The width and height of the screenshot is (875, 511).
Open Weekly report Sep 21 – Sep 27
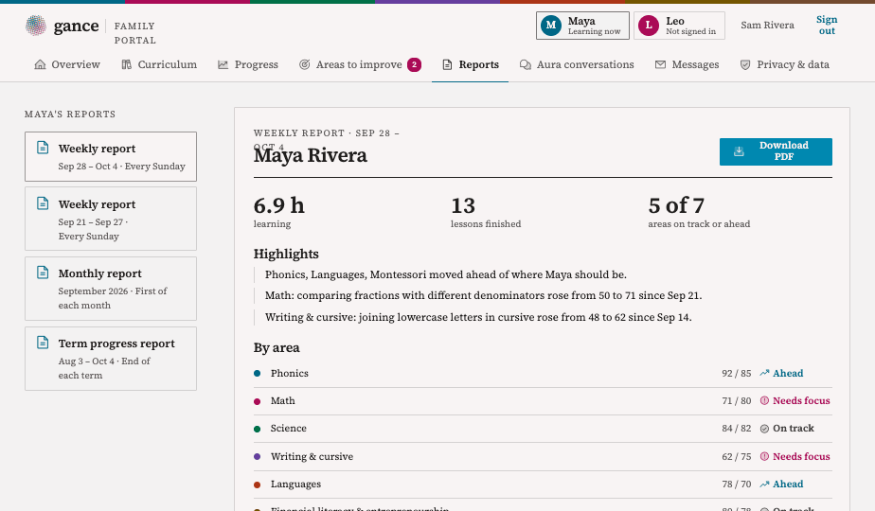[111, 219]
